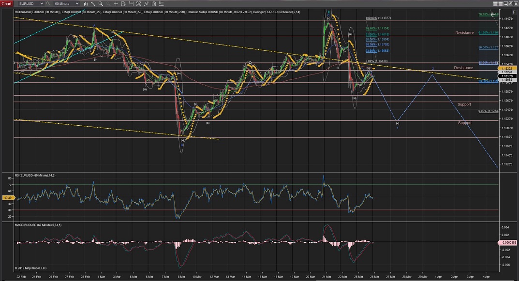Select the 100.00% (1.14377) Fibonacci label
Image resolution: width=519 pixels, height=281 pixels.
[x=378, y=18]
